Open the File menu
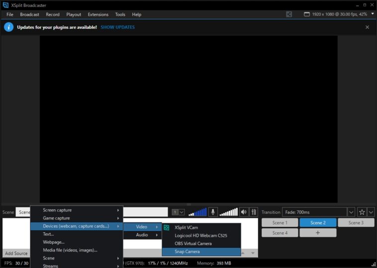The width and height of the screenshot is (377, 268). (x=10, y=14)
